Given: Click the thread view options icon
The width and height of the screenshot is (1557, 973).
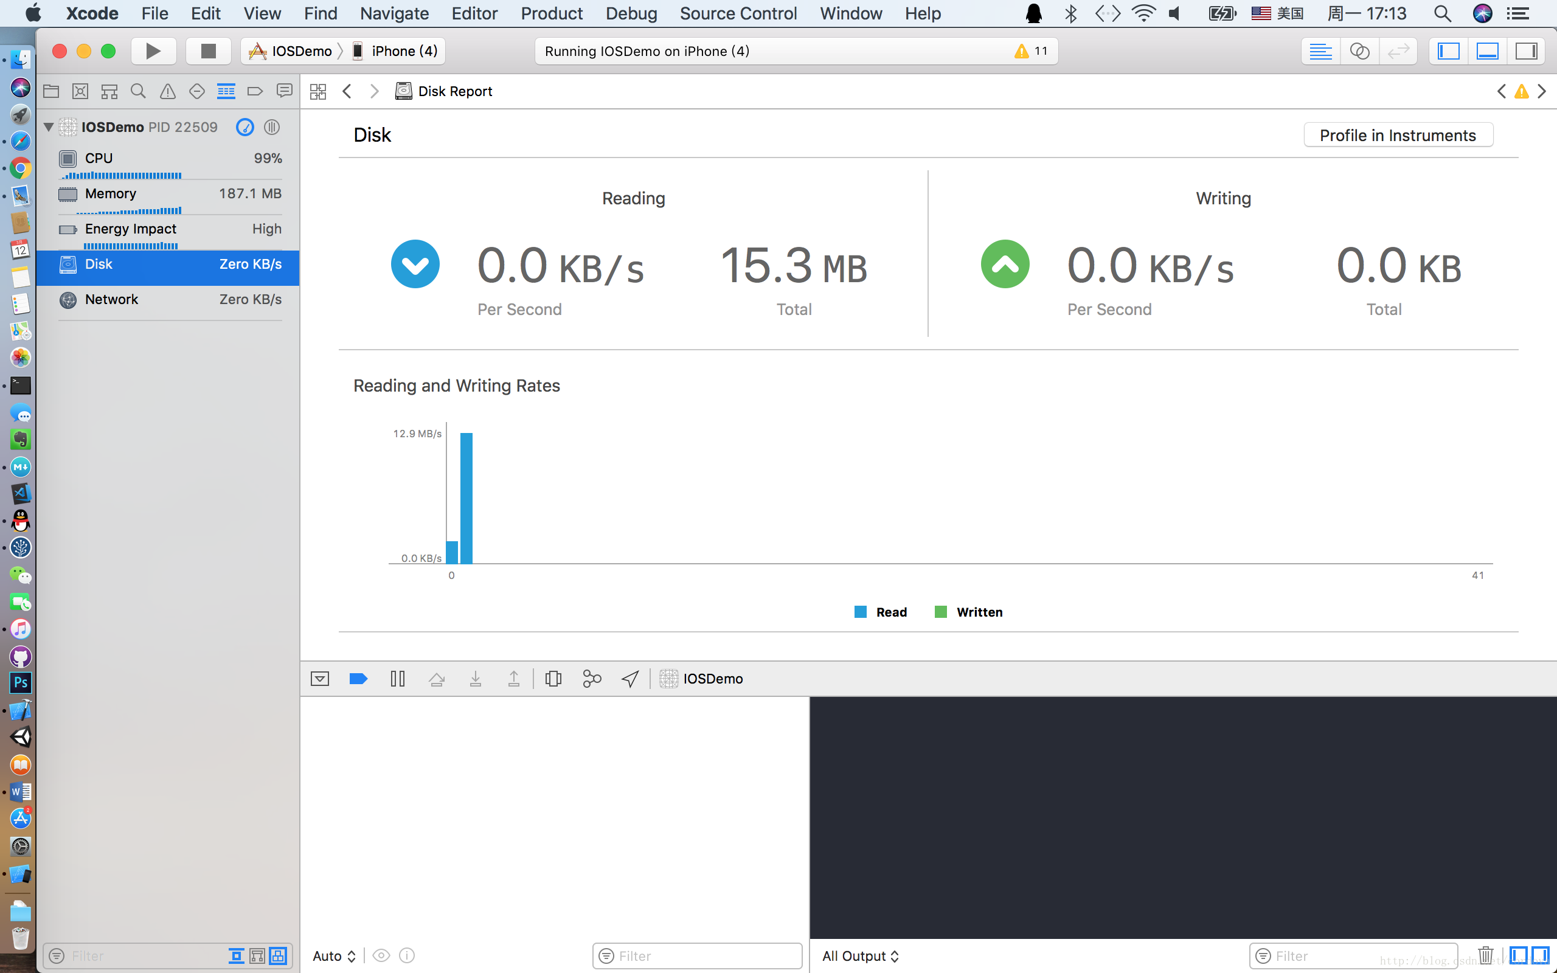Looking at the screenshot, I should pyautogui.click(x=272, y=128).
